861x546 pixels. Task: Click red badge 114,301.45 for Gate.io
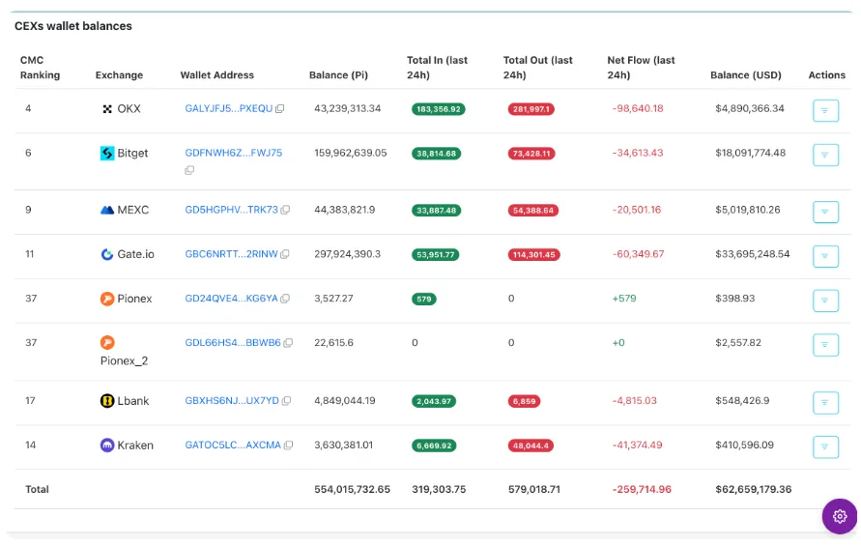coord(533,255)
